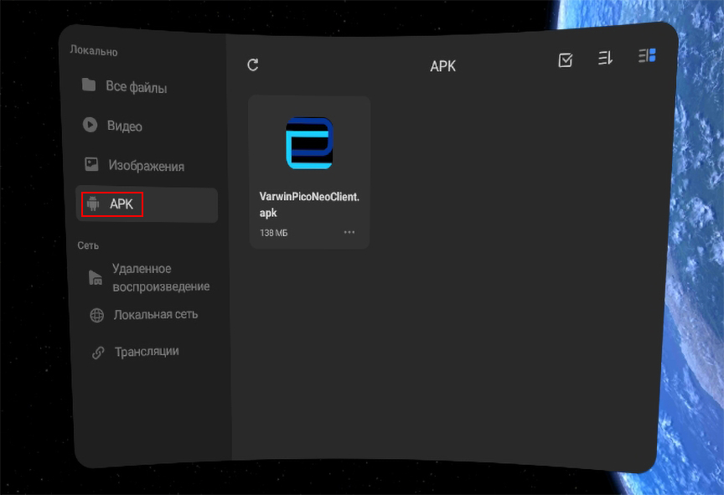The image size is (724, 495).
Task: Go to the Изображения category
Action: click(146, 166)
